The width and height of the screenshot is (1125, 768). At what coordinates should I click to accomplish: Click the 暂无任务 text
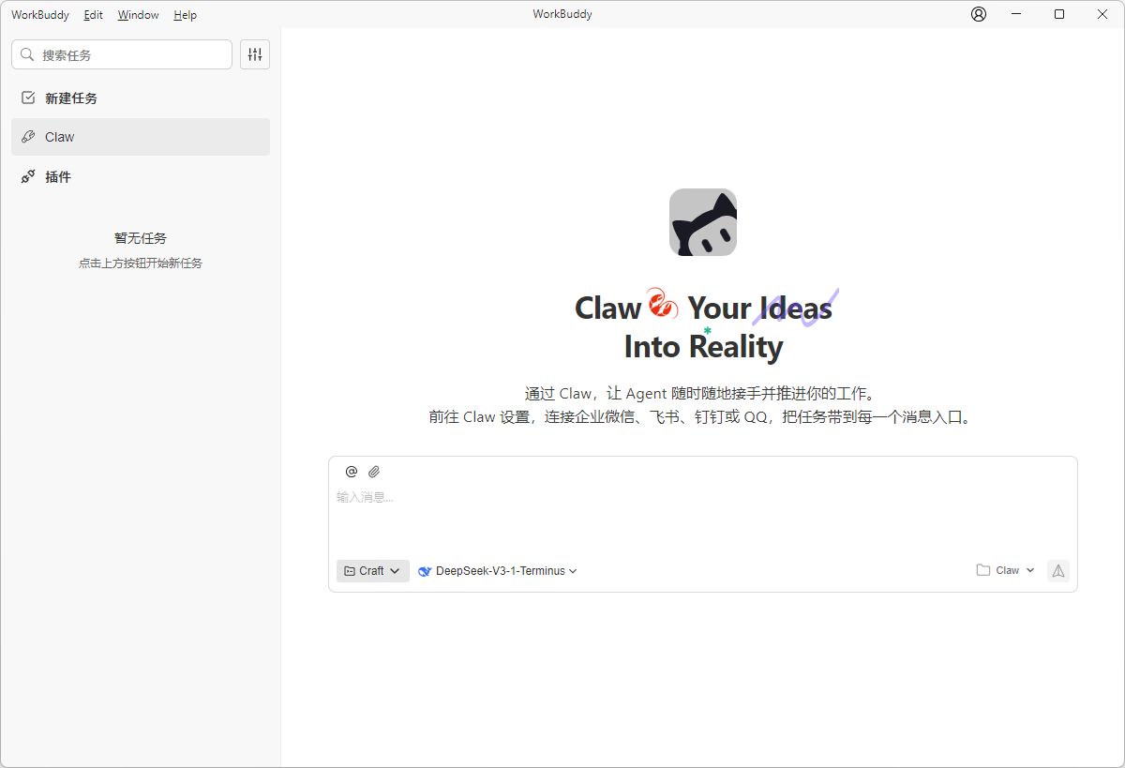coord(141,238)
